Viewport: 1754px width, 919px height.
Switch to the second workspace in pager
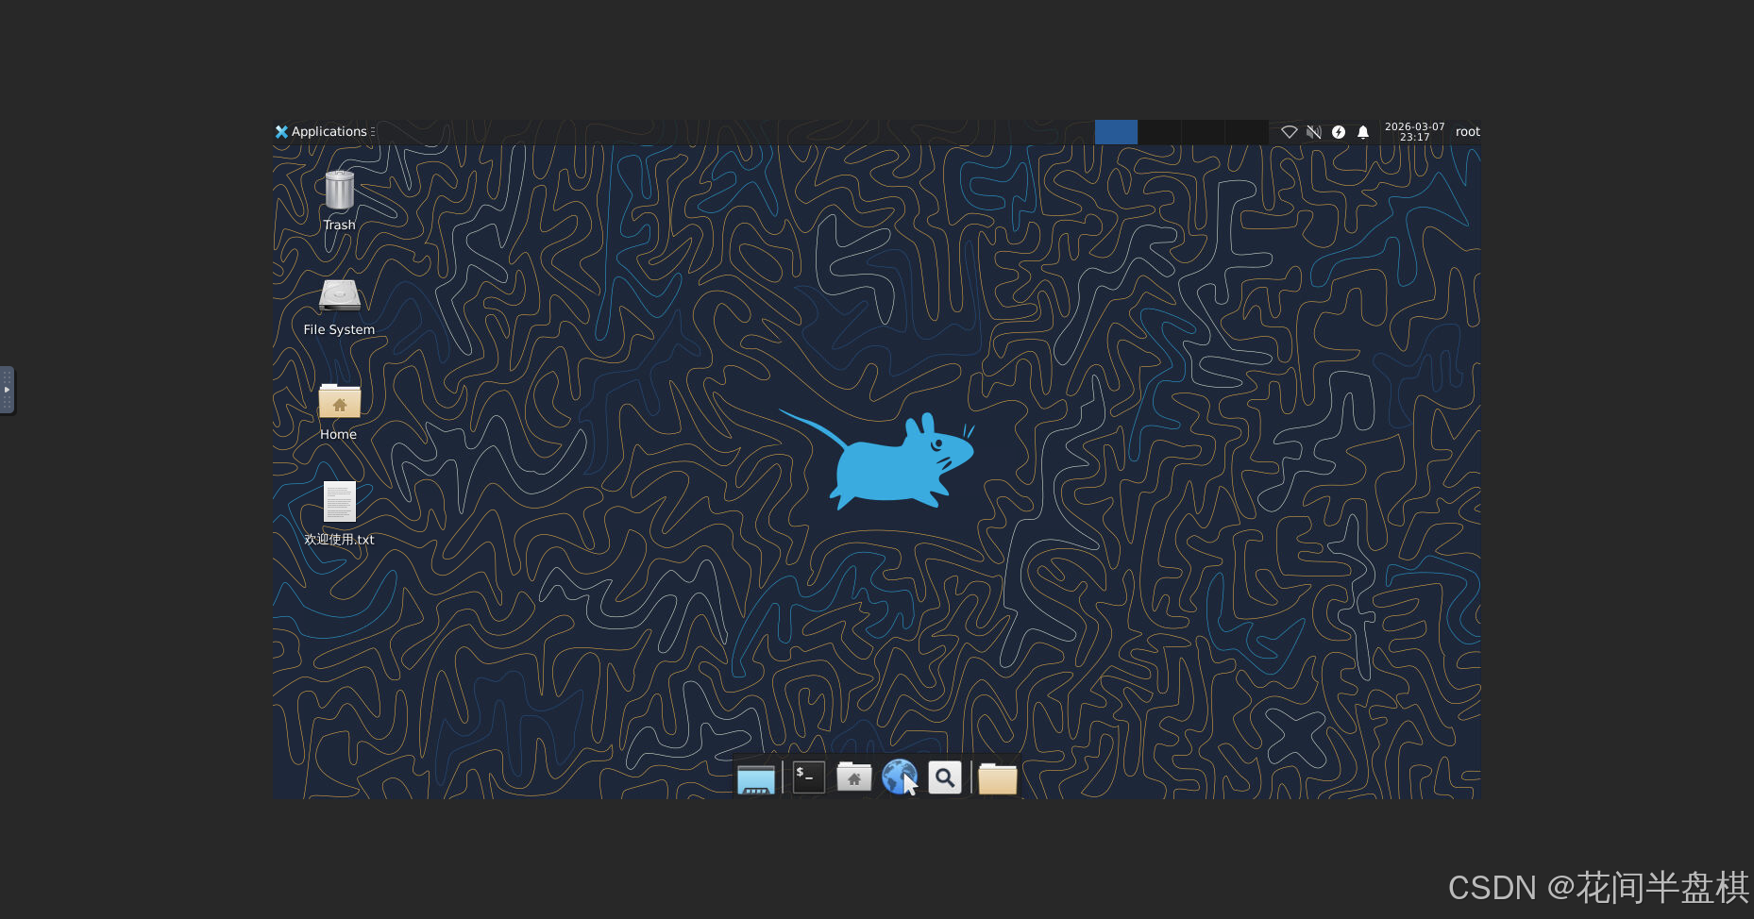[x=1159, y=132]
